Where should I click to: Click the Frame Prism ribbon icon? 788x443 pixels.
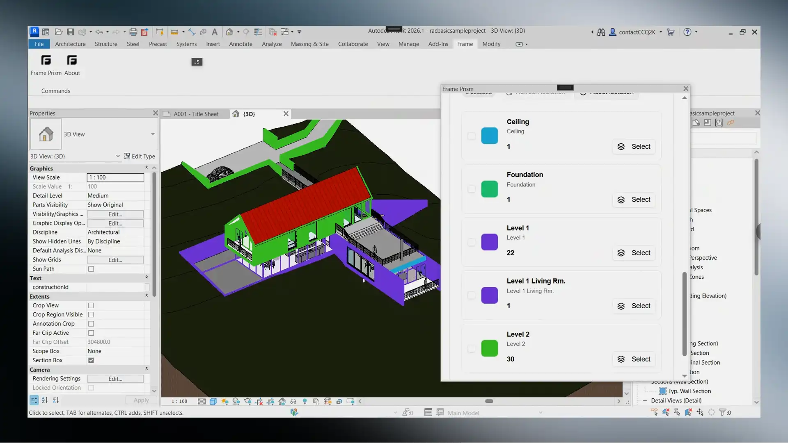coord(46,61)
